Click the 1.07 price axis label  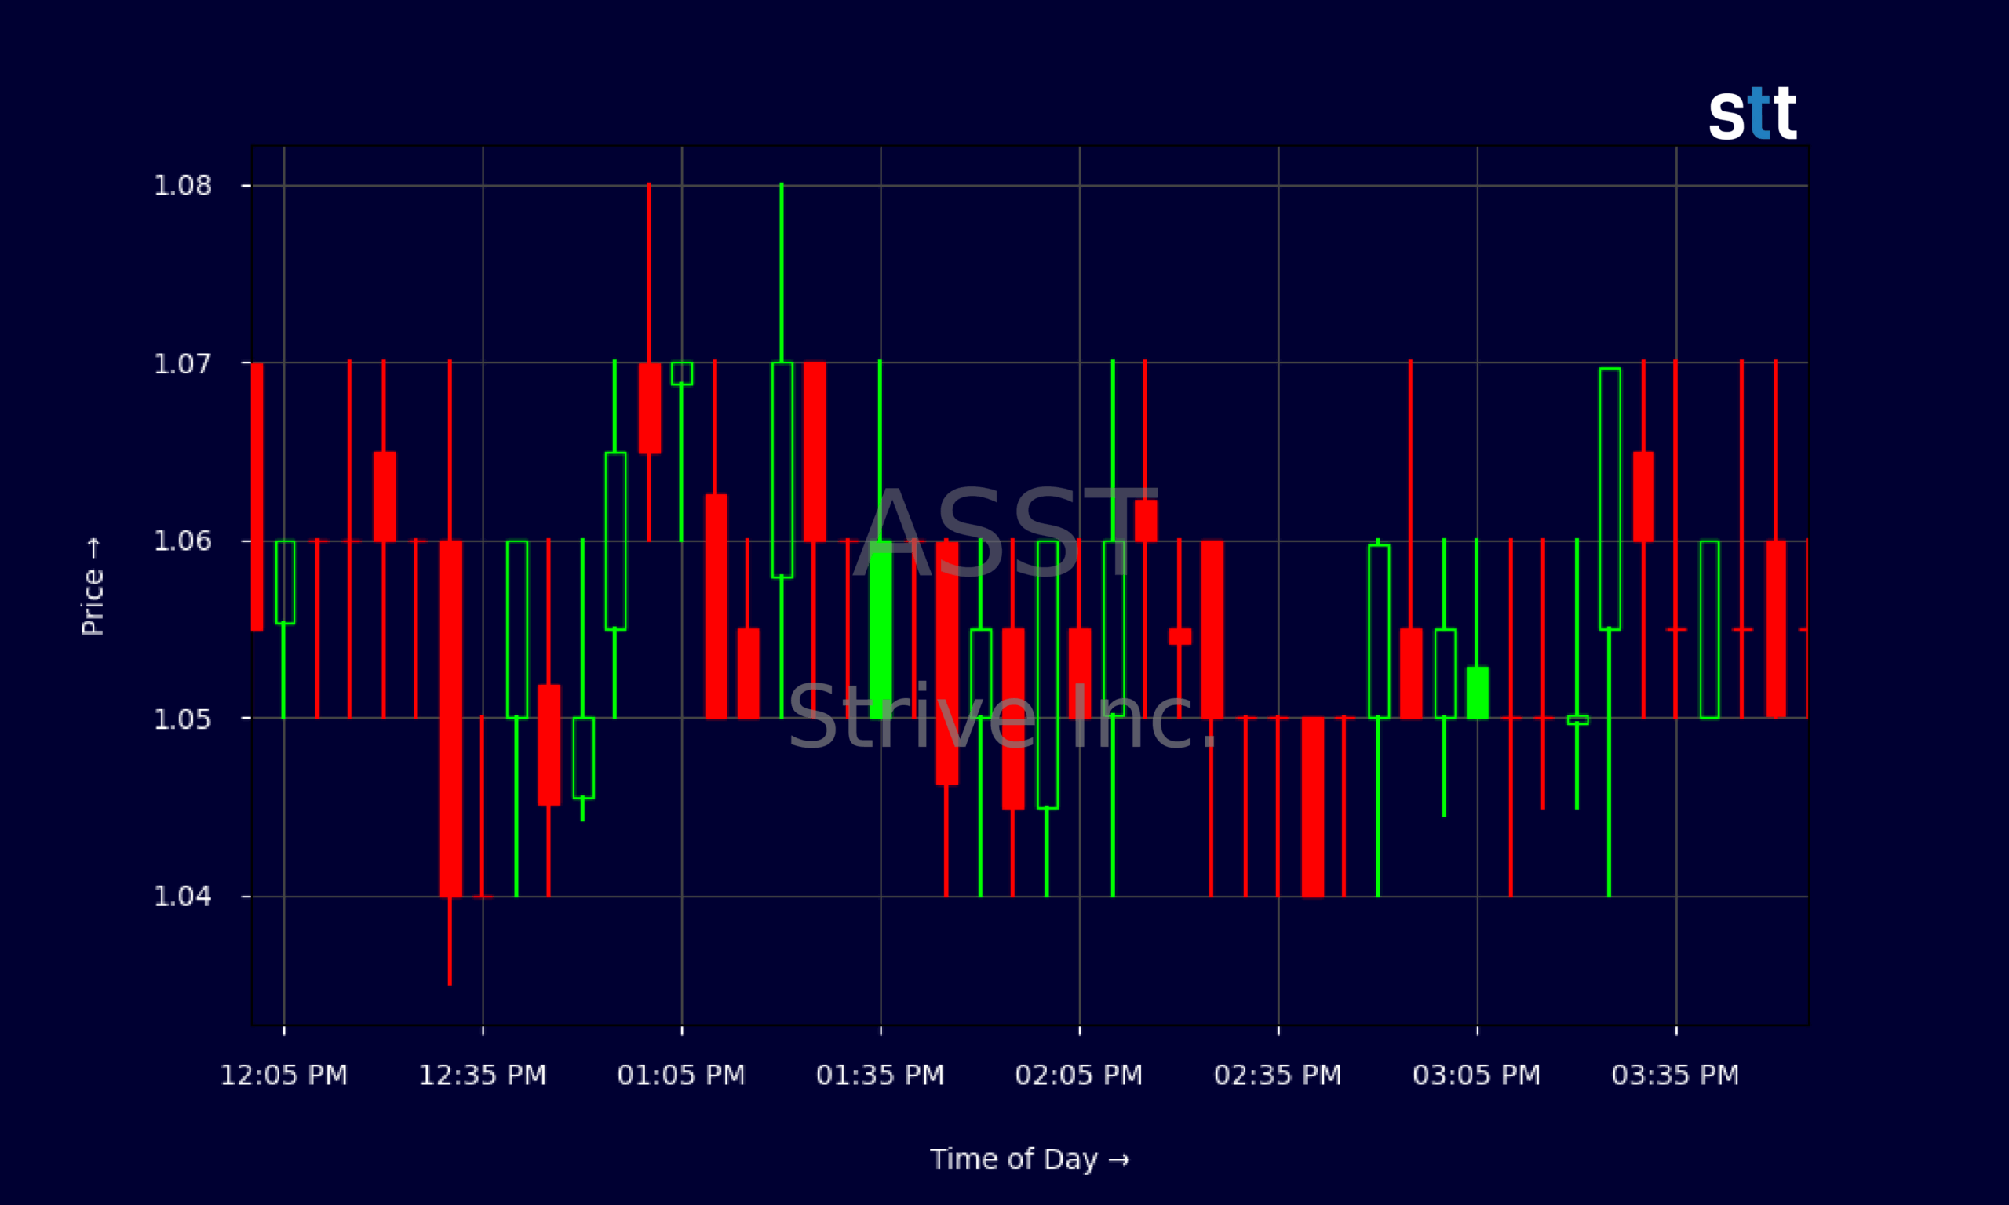pos(183,363)
